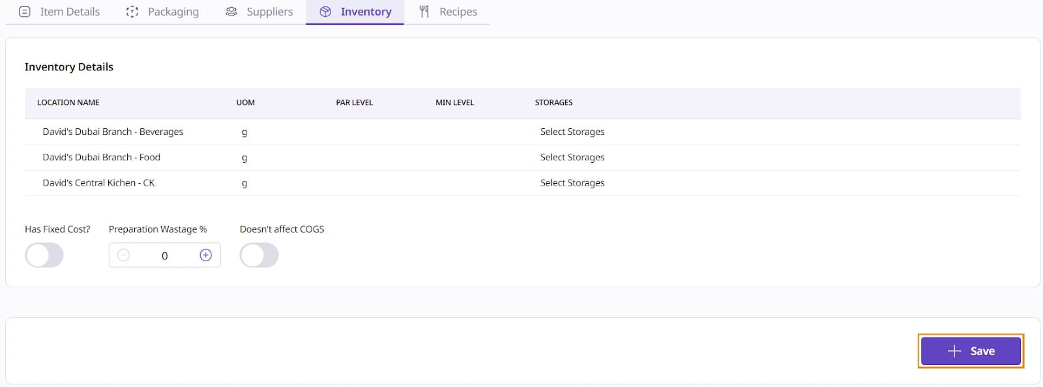This screenshot has height=387, width=1043.
Task: Click UOM g for Beverages row
Action: 244,132
